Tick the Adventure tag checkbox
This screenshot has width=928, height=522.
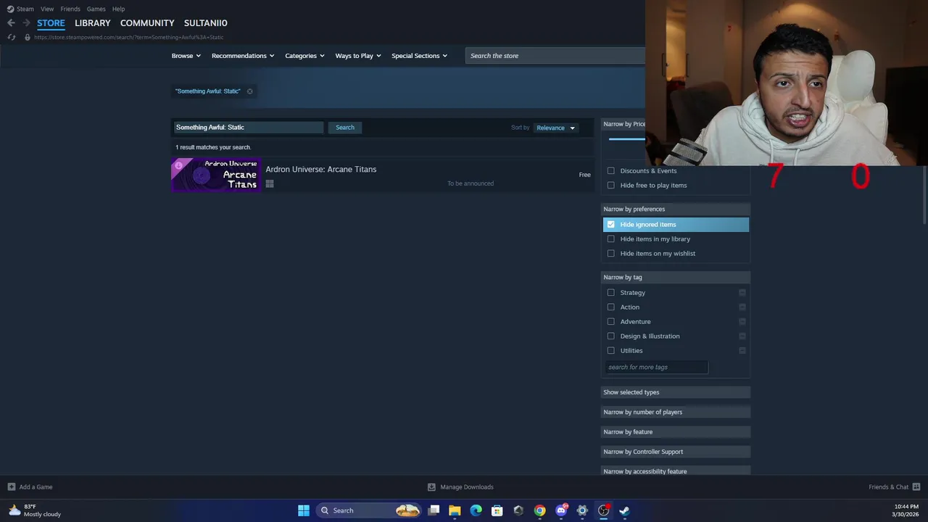(x=610, y=322)
